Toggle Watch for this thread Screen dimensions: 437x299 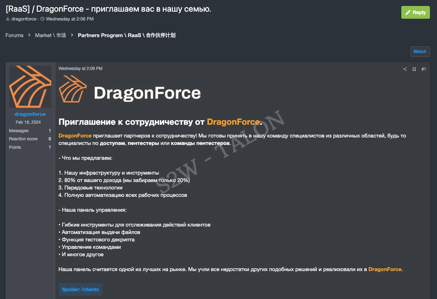[x=420, y=51]
